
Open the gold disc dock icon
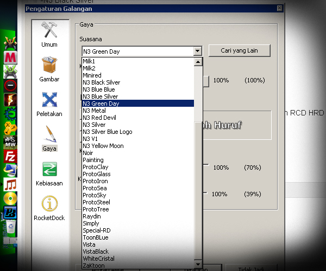click(10, 198)
